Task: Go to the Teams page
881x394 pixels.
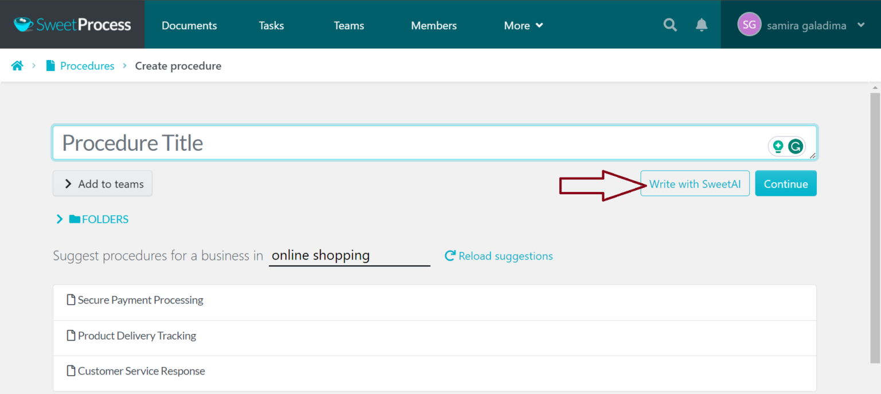Action: click(349, 25)
